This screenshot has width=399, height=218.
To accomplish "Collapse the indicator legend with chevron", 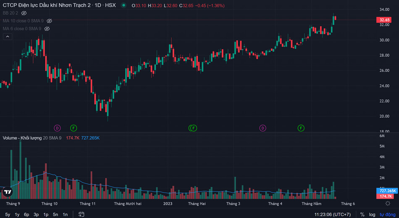I will pos(7,36).
